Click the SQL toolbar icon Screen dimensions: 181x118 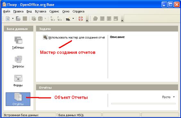click(x=68, y=19)
